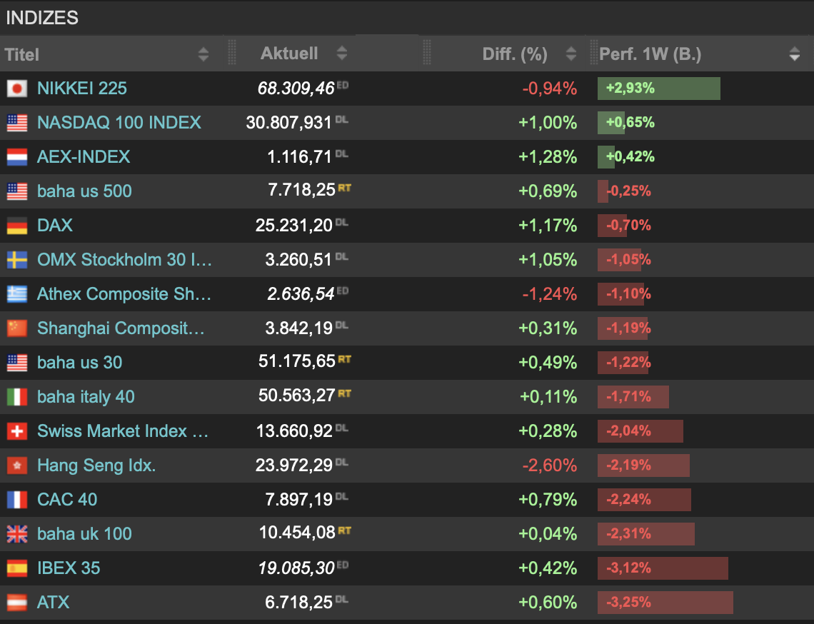Sort by the Diff. (%) column arrows
This screenshot has height=624, width=814.
[x=571, y=54]
